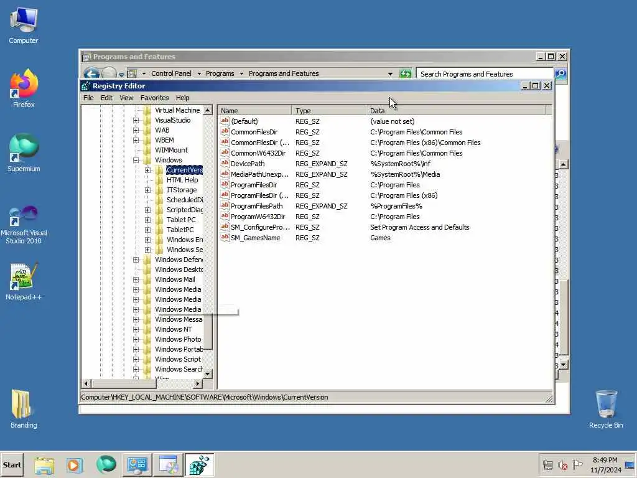The width and height of the screenshot is (637, 478).
Task: Select the Tablet PC registry key
Action: pos(181,220)
